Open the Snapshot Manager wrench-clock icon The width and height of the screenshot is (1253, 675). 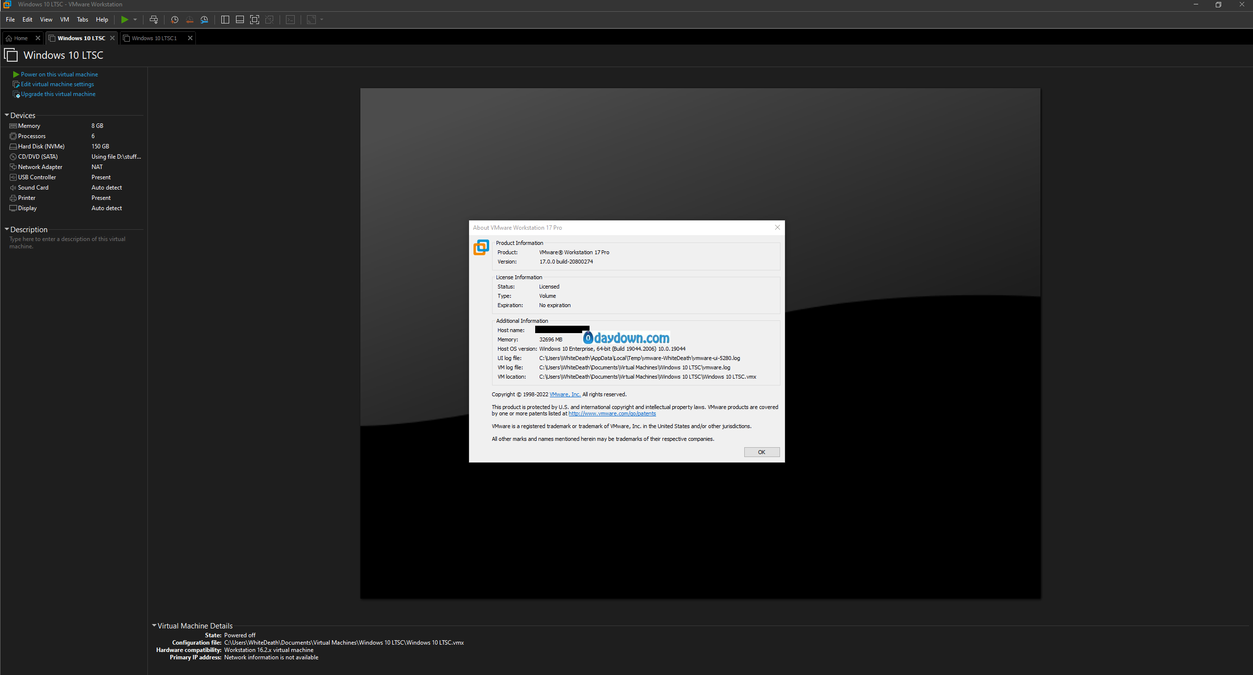click(x=204, y=20)
